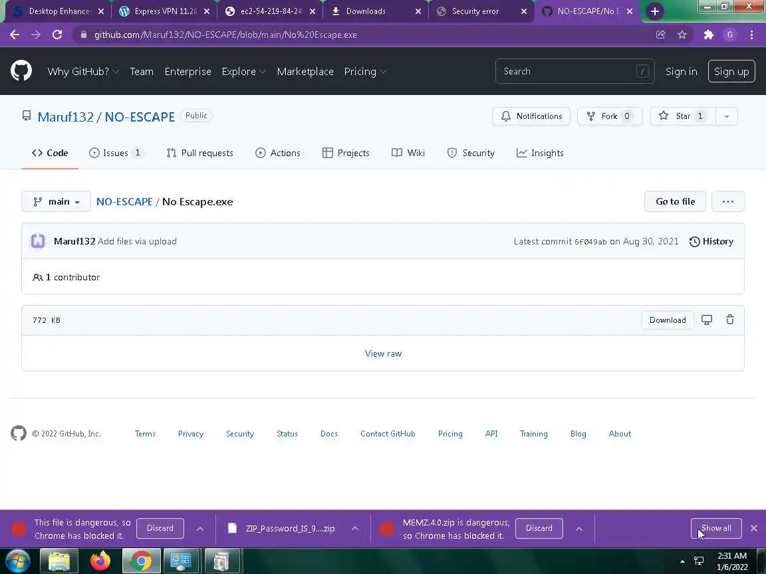Open the Maruf132 user link in breadcrumb
This screenshot has width=766, height=574.
tap(65, 117)
